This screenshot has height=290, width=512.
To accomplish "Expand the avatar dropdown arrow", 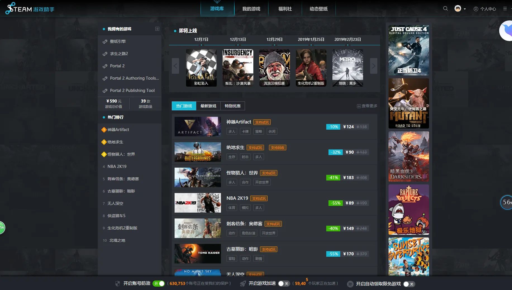I will point(465,9).
